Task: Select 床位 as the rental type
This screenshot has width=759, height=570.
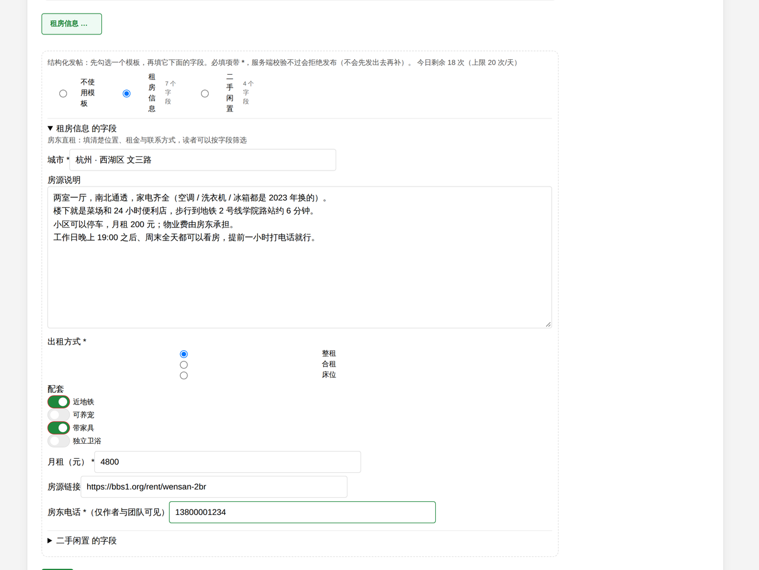Action: 184,376
